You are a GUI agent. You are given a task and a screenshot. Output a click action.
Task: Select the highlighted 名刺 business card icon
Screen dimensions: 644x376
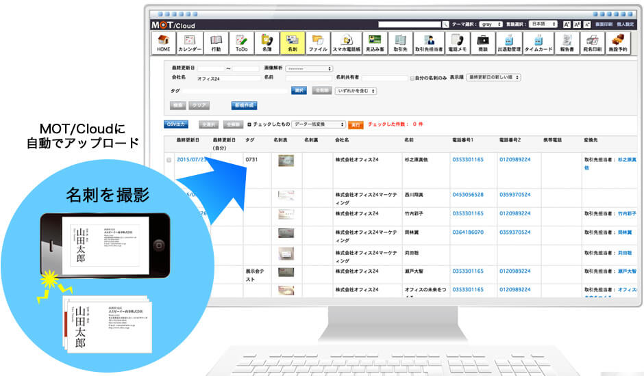pos(293,42)
